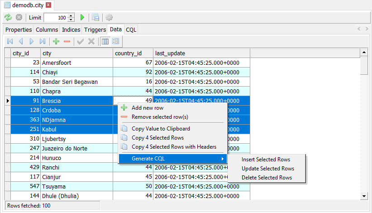Viewport: 372px width, 213px height.
Task: Switch to form view mode
Action: tap(115, 41)
